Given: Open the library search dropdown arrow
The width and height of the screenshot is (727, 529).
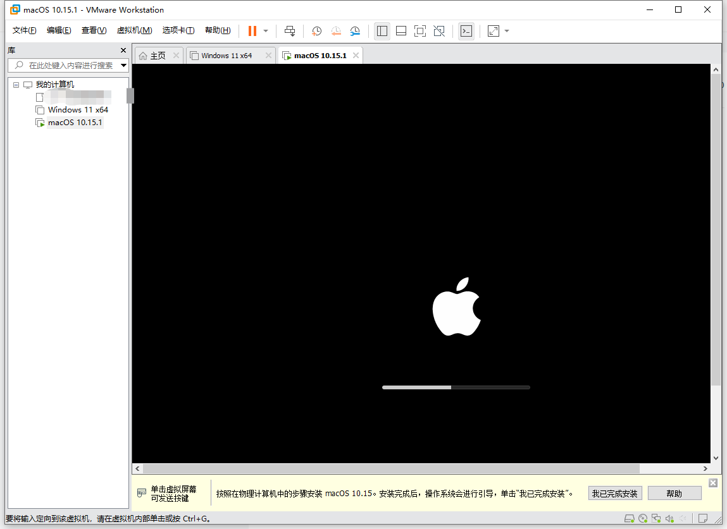Looking at the screenshot, I should tap(124, 65).
